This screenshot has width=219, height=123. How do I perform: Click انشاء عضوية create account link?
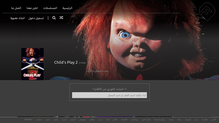[17, 18]
